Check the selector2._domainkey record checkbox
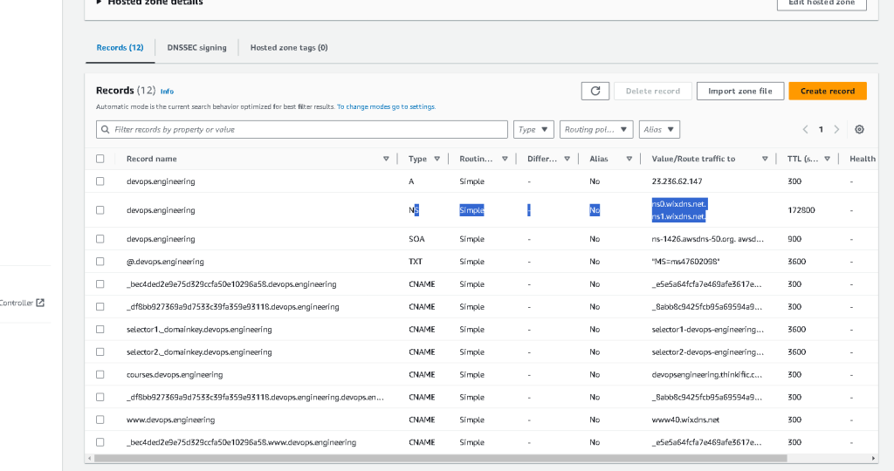Viewport: 894px width, 471px height. coord(100,352)
